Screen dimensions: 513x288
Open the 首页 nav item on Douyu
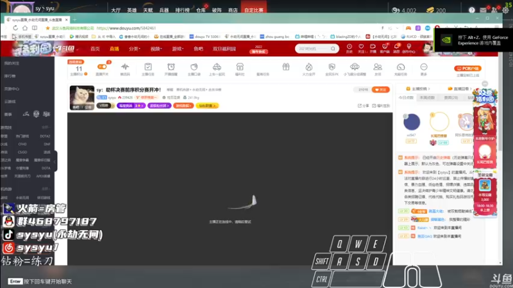coord(95,49)
